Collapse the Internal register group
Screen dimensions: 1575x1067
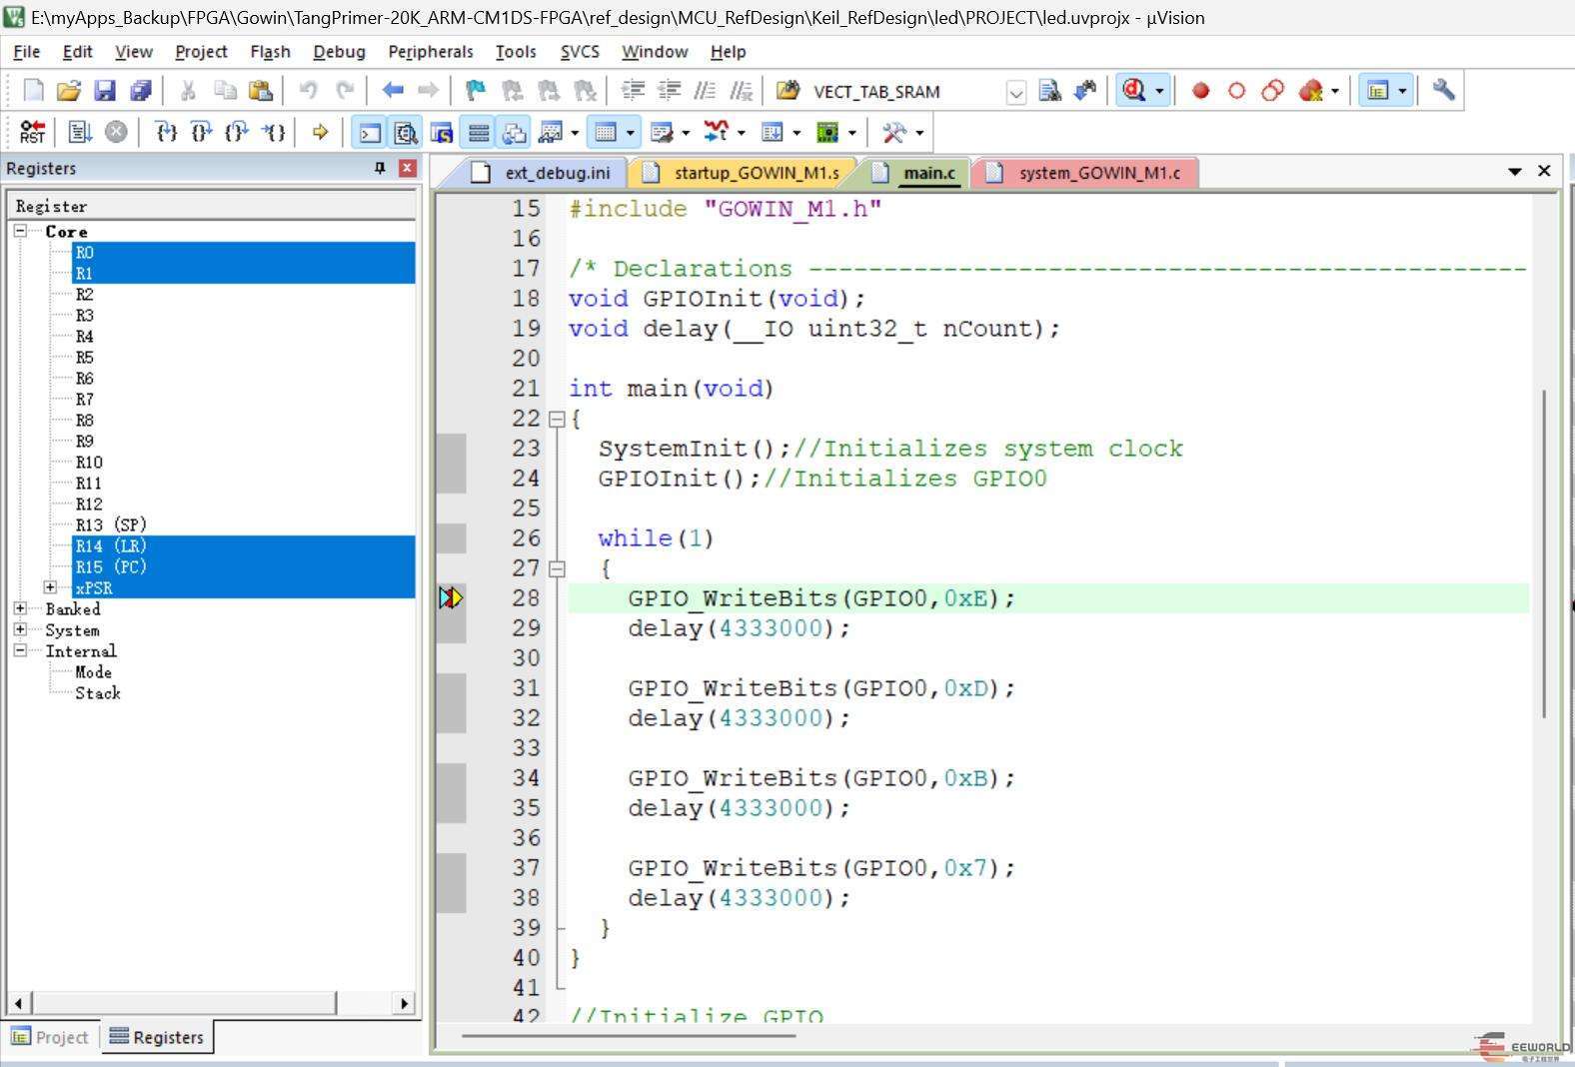click(20, 650)
